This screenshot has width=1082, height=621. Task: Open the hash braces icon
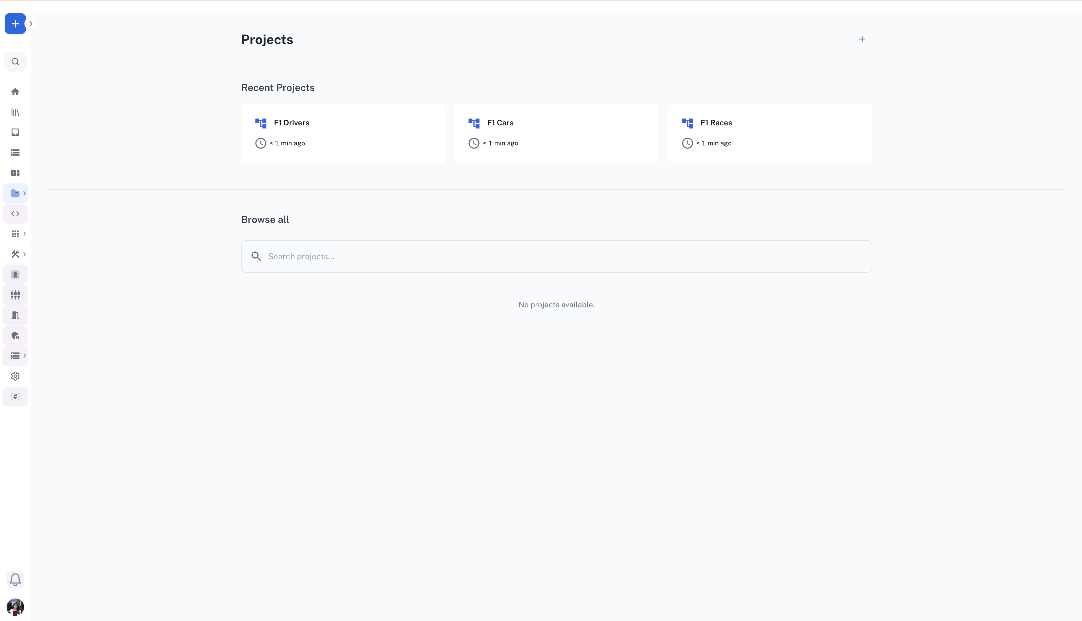[15, 397]
